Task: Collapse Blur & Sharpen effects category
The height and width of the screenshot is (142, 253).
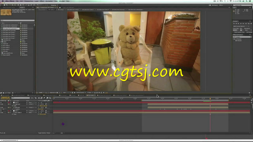Action: point(233,39)
